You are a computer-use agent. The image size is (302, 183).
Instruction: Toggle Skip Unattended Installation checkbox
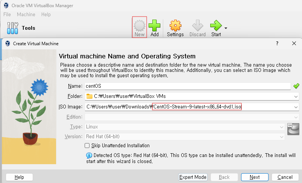tap(87, 145)
